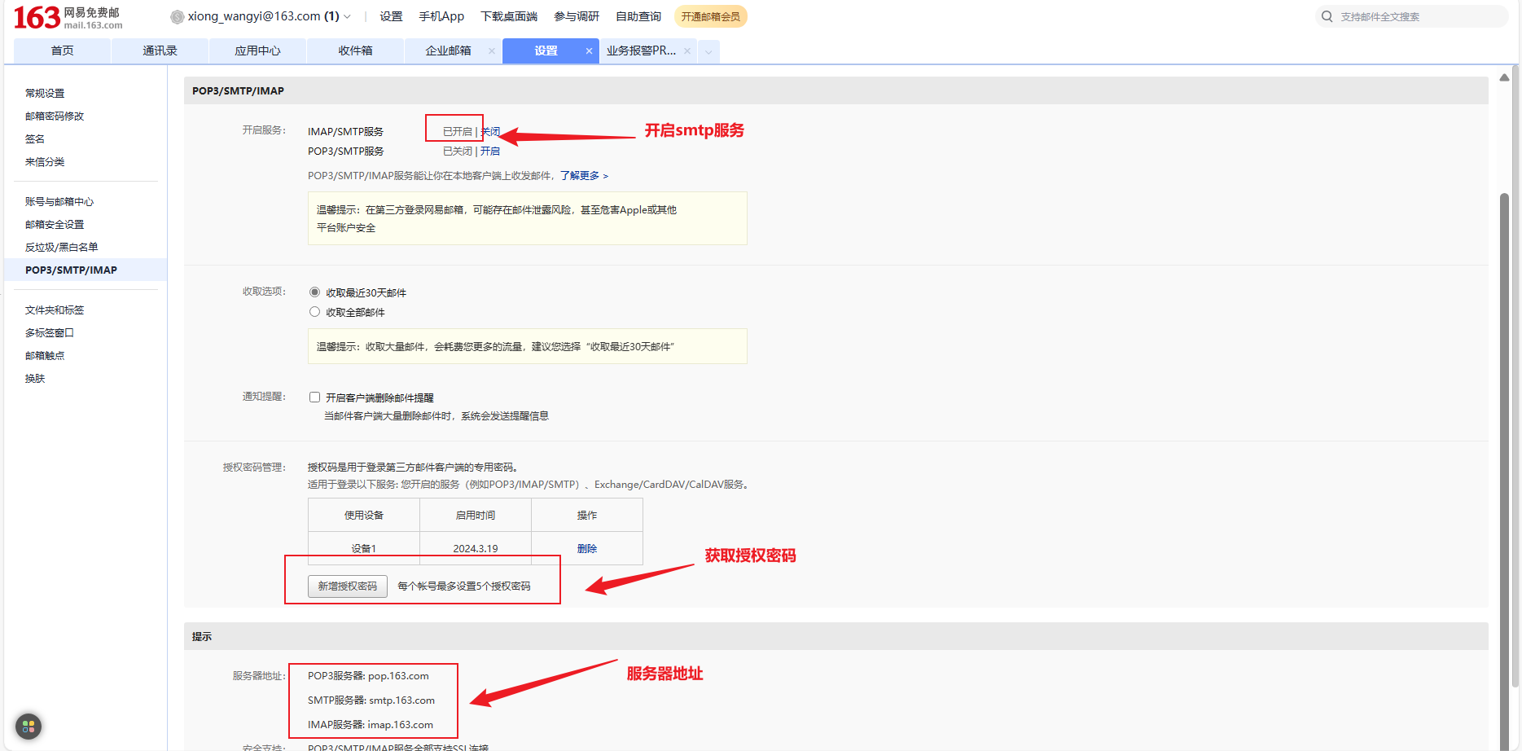Open 文件夹和标签 in the sidebar

click(x=55, y=310)
